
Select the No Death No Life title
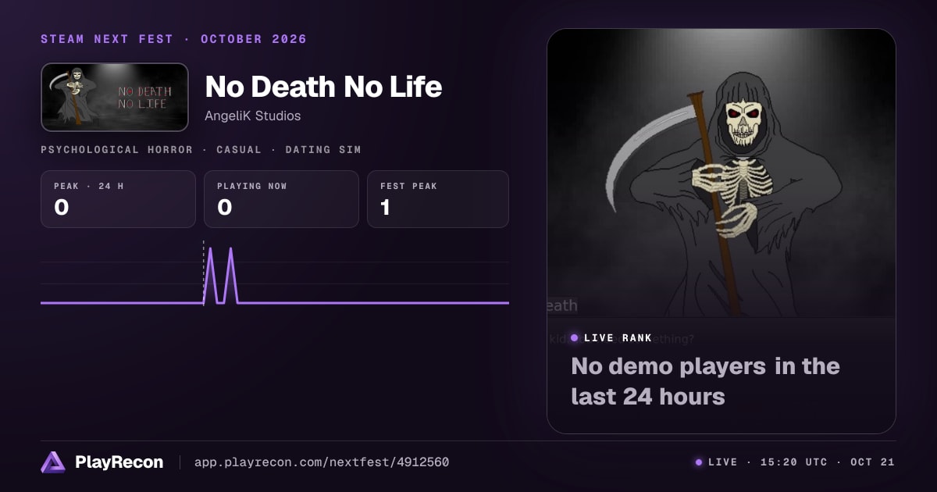click(x=323, y=87)
